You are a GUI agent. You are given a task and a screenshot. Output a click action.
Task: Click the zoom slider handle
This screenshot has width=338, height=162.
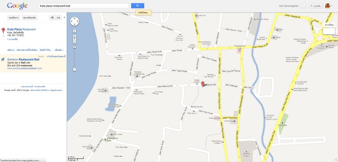tap(75, 47)
